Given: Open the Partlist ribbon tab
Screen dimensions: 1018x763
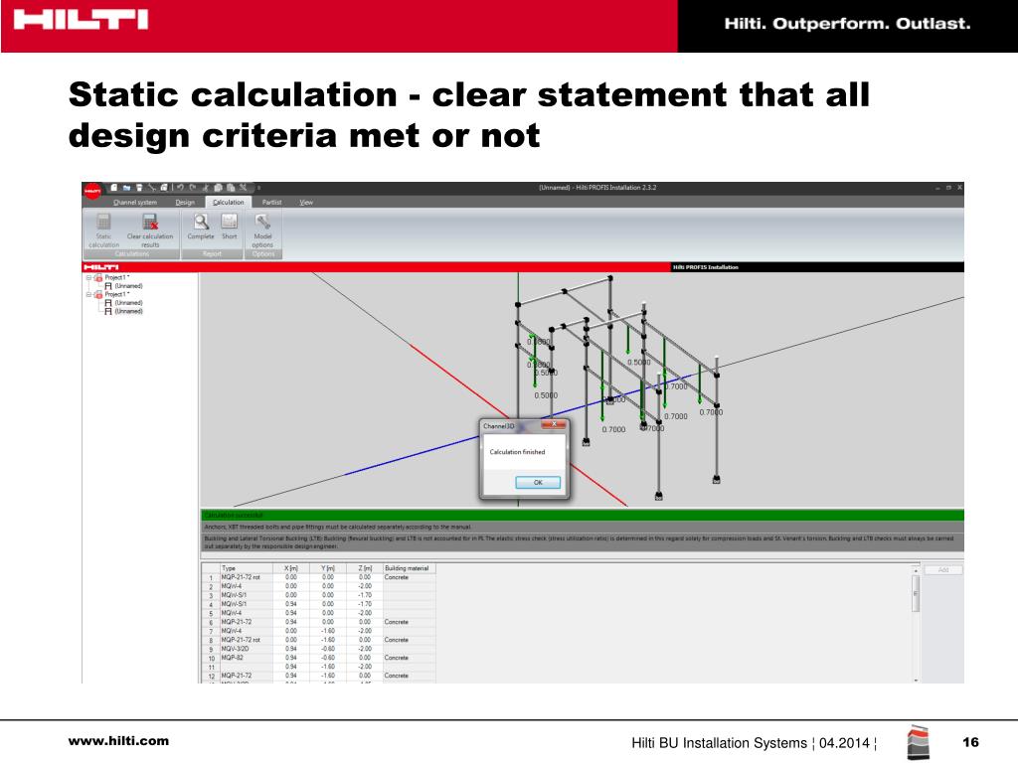Looking at the screenshot, I should [x=272, y=203].
